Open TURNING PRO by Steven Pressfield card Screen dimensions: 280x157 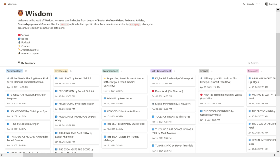point(173,148)
